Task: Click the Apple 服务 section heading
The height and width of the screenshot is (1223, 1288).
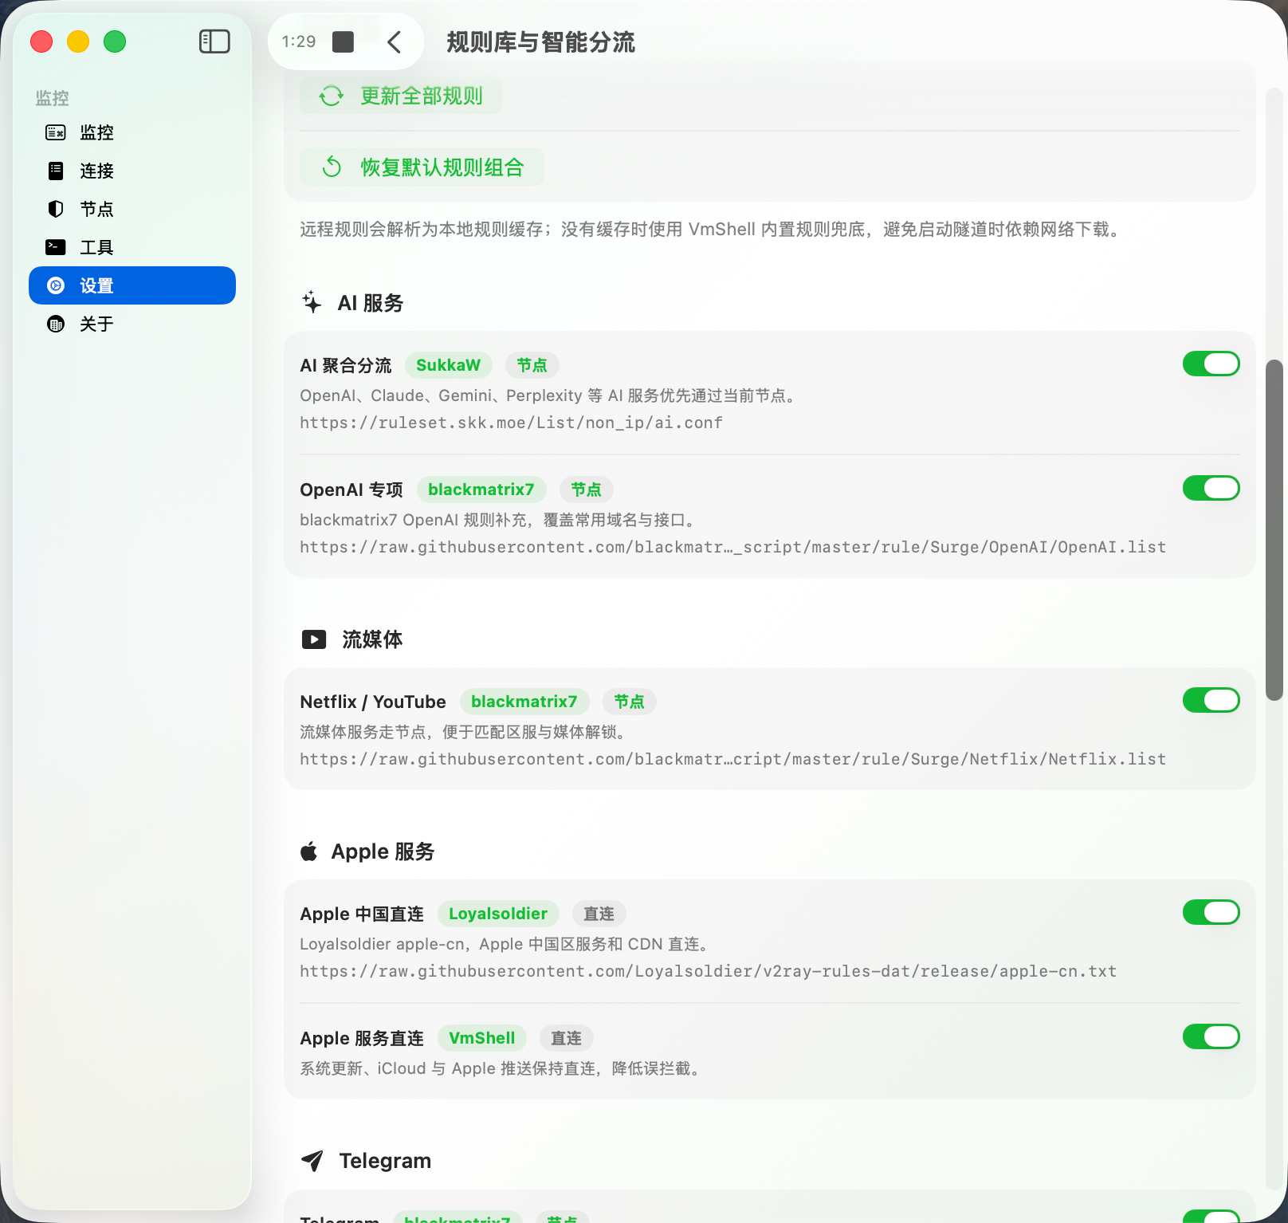Action: [383, 851]
